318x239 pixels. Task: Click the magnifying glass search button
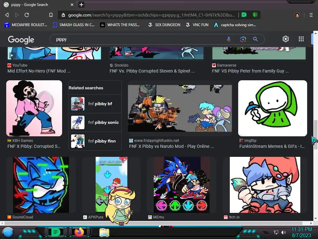coord(255,39)
